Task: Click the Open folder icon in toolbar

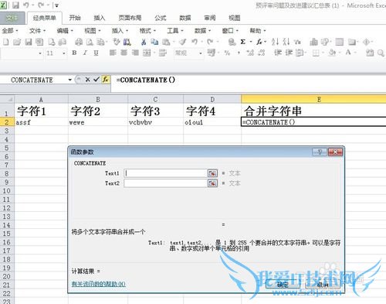Action: coord(17,42)
